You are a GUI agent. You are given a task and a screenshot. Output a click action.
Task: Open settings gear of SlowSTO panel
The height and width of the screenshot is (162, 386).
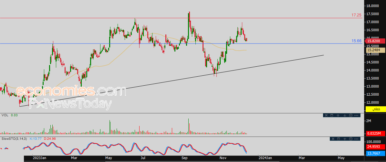click(x=351, y=139)
